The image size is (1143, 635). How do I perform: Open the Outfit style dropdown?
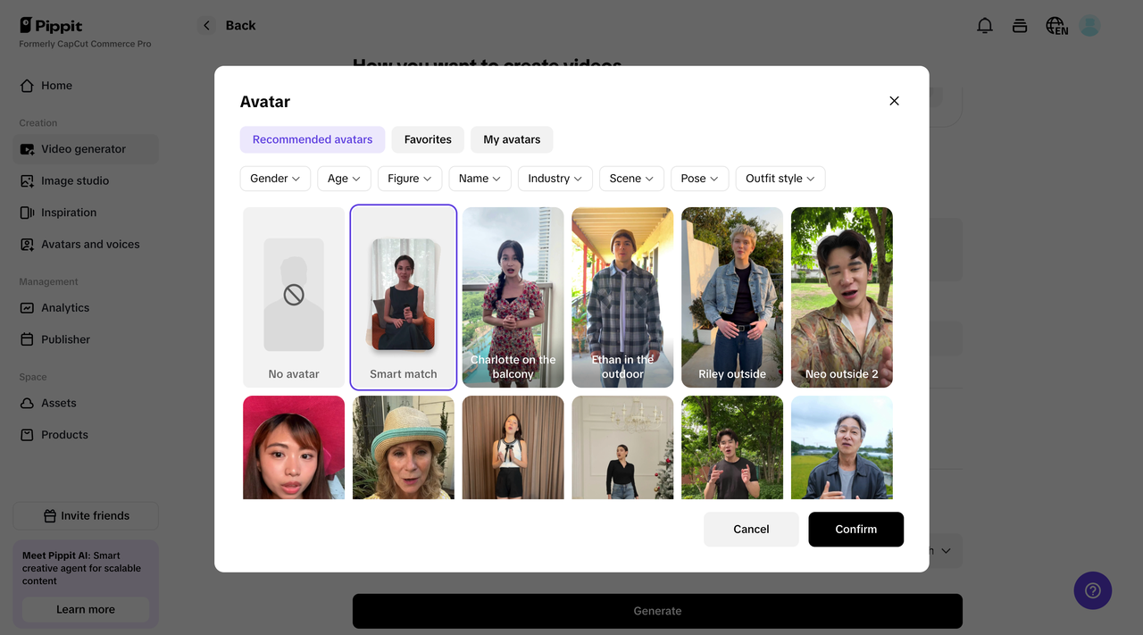[780, 179]
